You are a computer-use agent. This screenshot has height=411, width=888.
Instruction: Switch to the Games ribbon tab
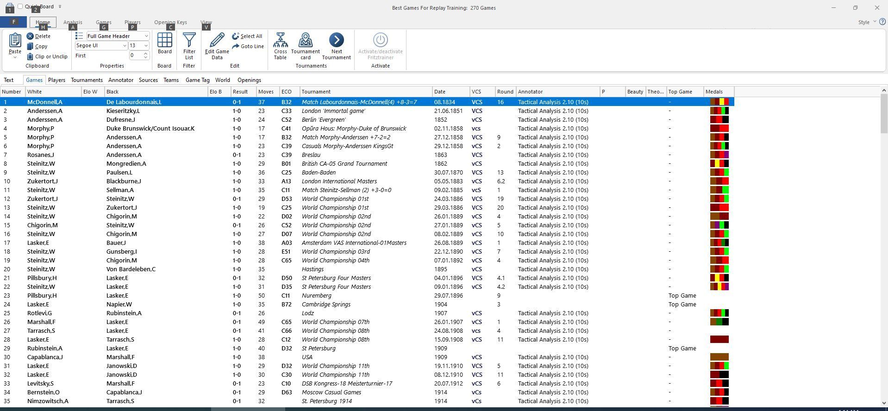[x=103, y=22]
